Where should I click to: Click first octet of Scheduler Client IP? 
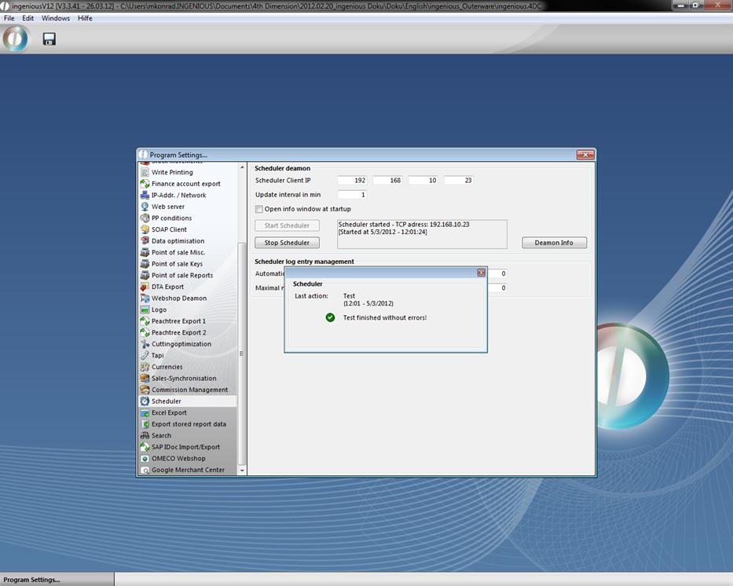pyautogui.click(x=353, y=181)
